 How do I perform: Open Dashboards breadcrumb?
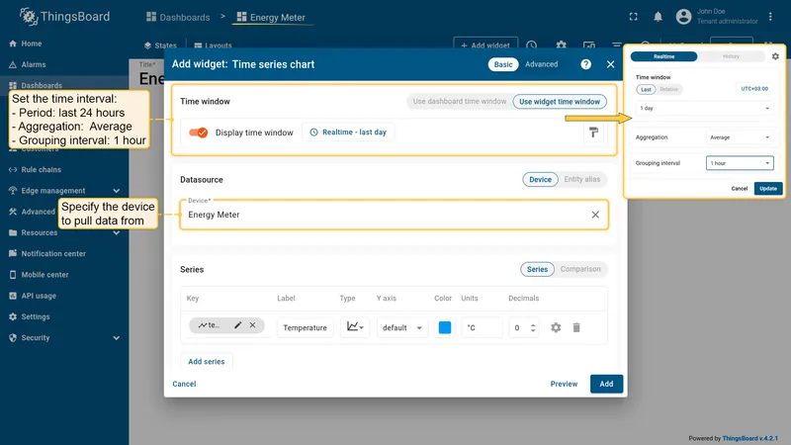coord(178,17)
